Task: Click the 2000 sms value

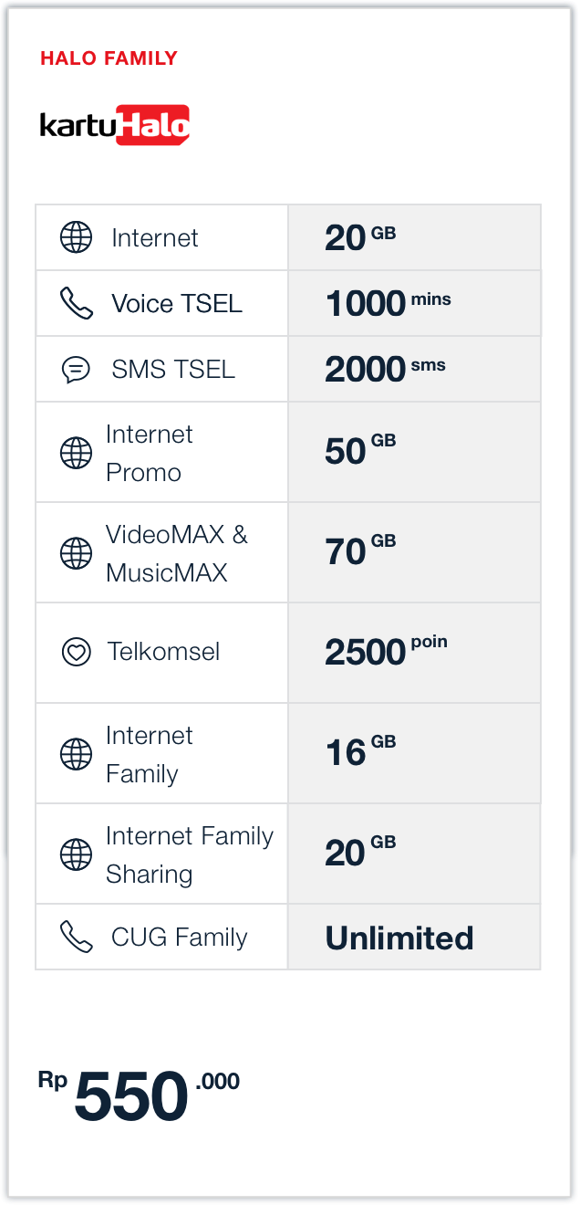Action: coord(385,369)
